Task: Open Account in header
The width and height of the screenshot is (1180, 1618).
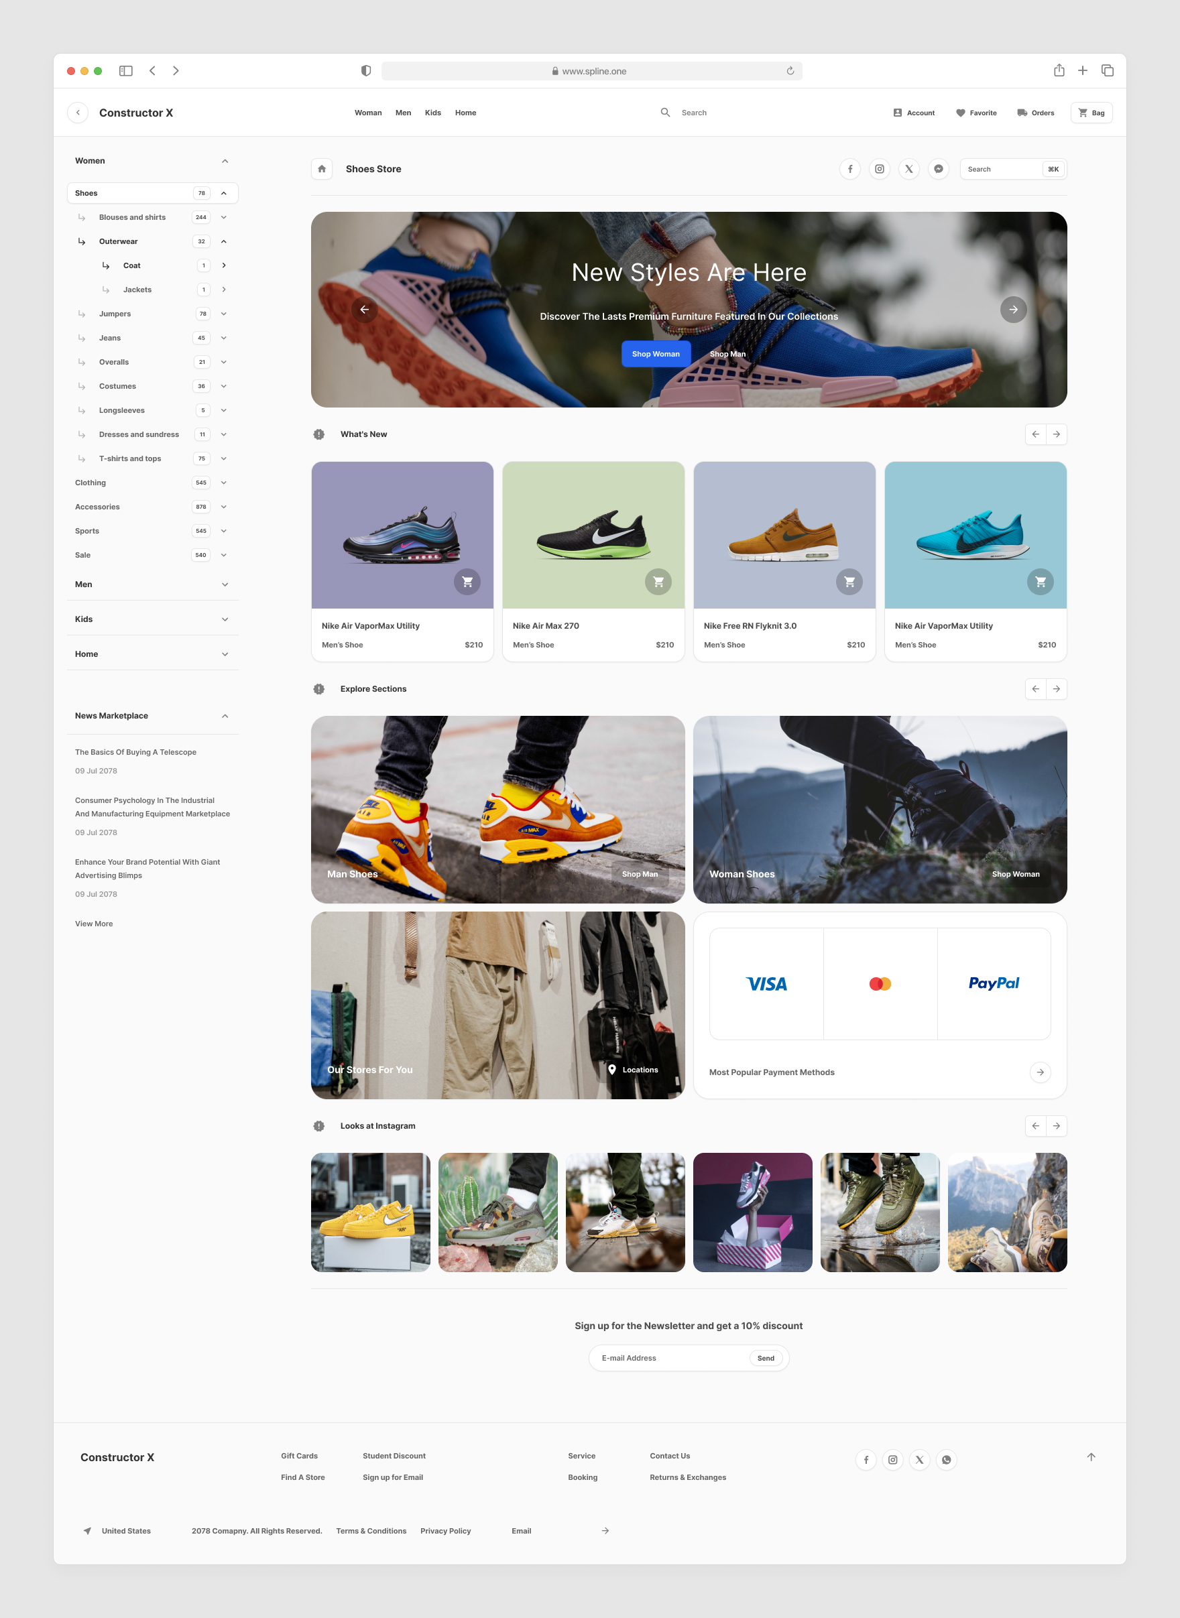Action: pos(914,113)
